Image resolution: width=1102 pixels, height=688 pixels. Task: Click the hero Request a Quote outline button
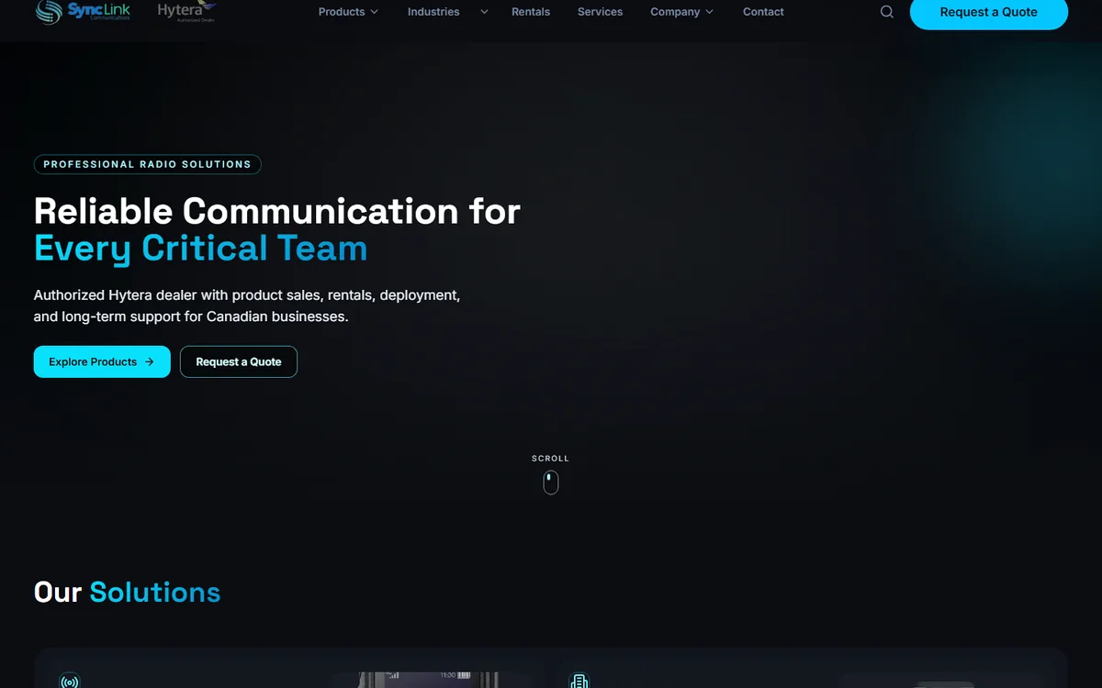click(239, 361)
